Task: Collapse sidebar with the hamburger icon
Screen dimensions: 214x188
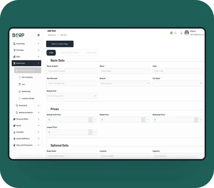Action: (x=39, y=35)
